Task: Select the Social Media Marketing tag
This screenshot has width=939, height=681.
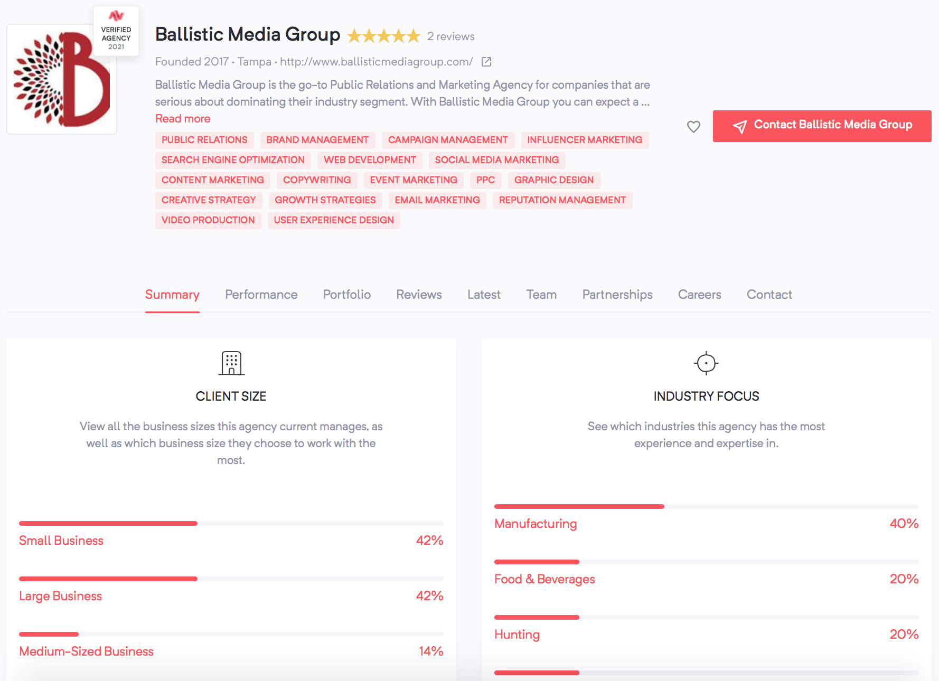Action: (497, 160)
